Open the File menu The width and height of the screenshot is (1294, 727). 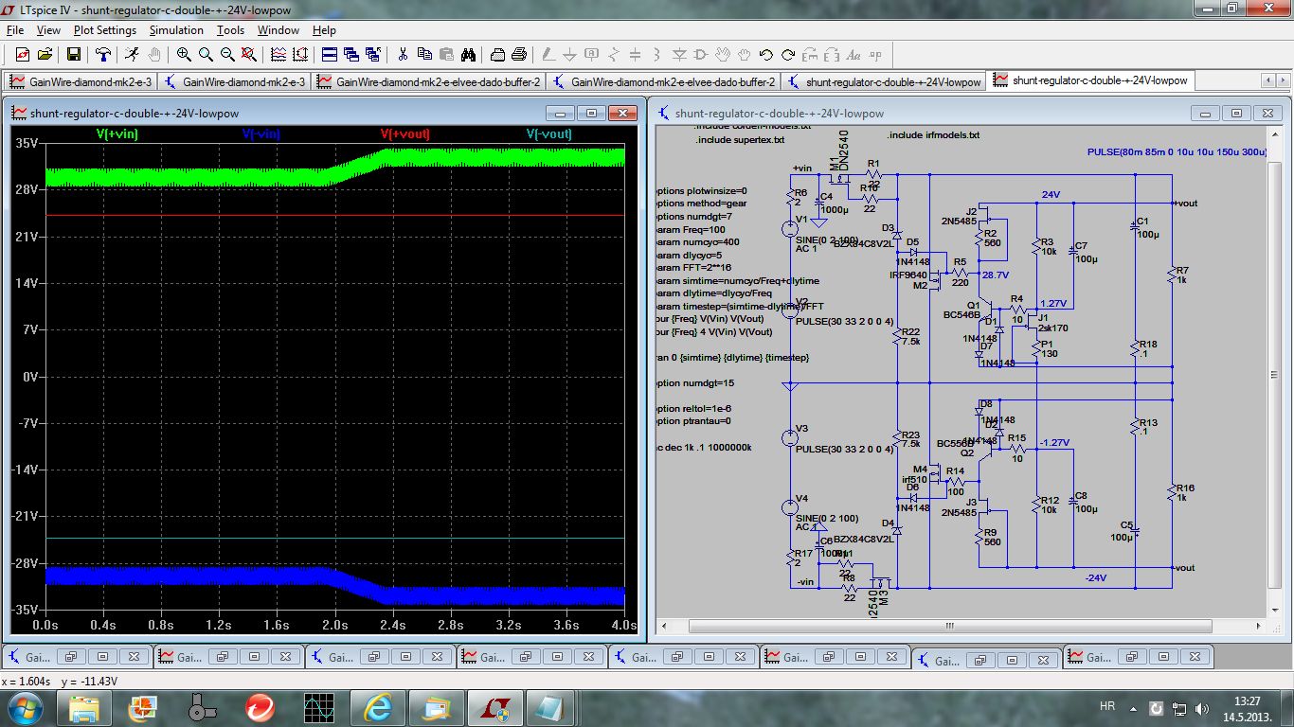point(15,30)
